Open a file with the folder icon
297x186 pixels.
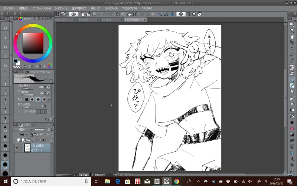tap(88, 14)
